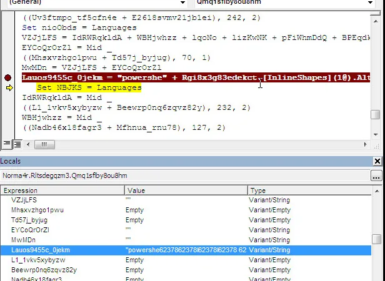Select the EYCoQrOrZl local variable row
The width and height of the screenshot is (385, 281).
(186, 230)
